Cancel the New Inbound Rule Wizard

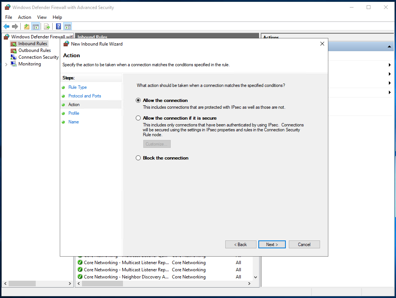304,245
